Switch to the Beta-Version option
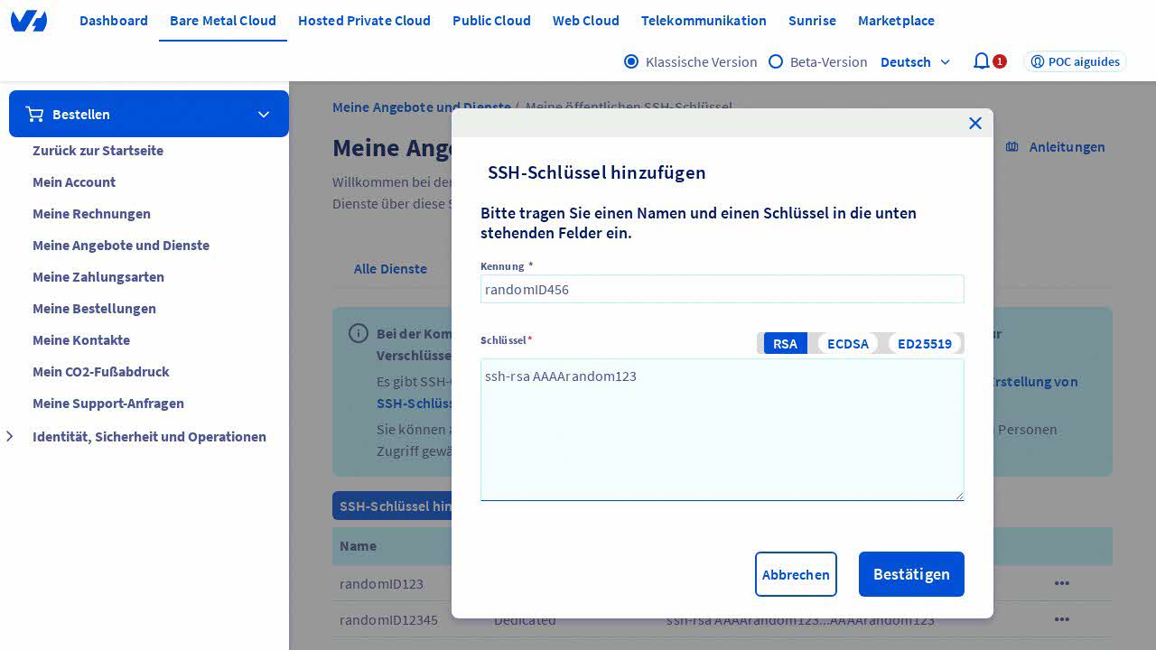 [x=776, y=61]
